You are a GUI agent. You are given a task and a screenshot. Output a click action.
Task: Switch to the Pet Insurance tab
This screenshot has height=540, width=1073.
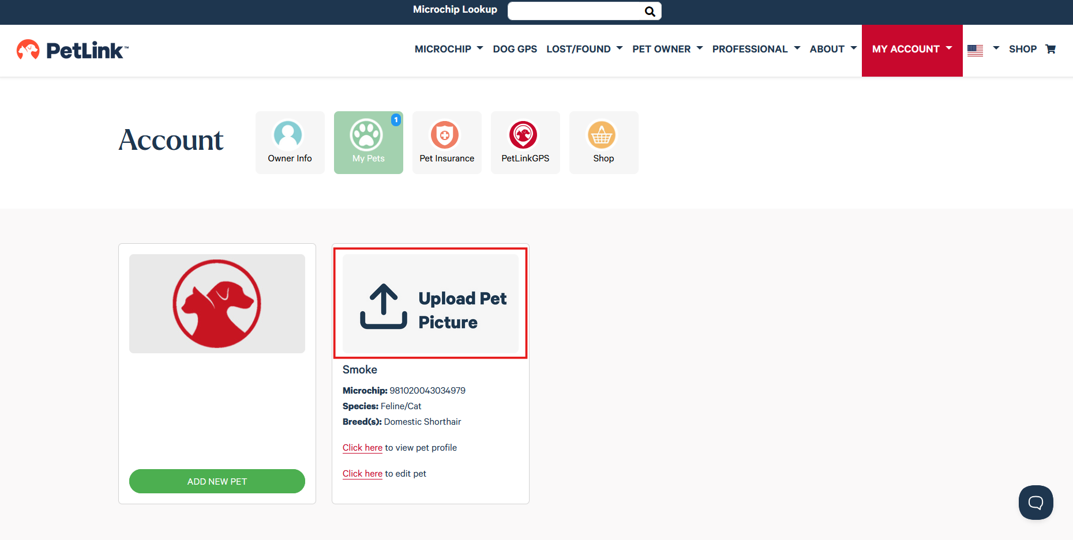[x=447, y=142]
